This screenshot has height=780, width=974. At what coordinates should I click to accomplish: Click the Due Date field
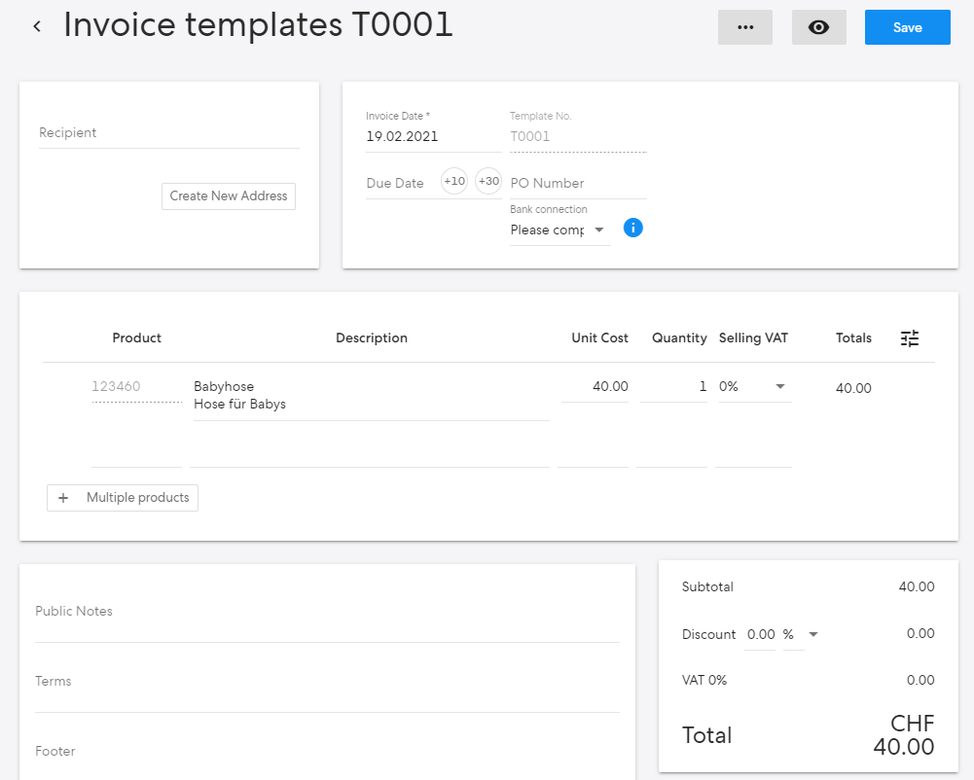[x=400, y=183]
